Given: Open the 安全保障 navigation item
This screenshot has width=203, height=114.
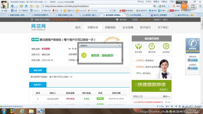Looking at the screenshot, I should click(128, 27).
